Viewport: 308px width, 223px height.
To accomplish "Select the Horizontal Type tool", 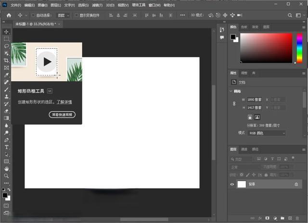I will 6,147.
